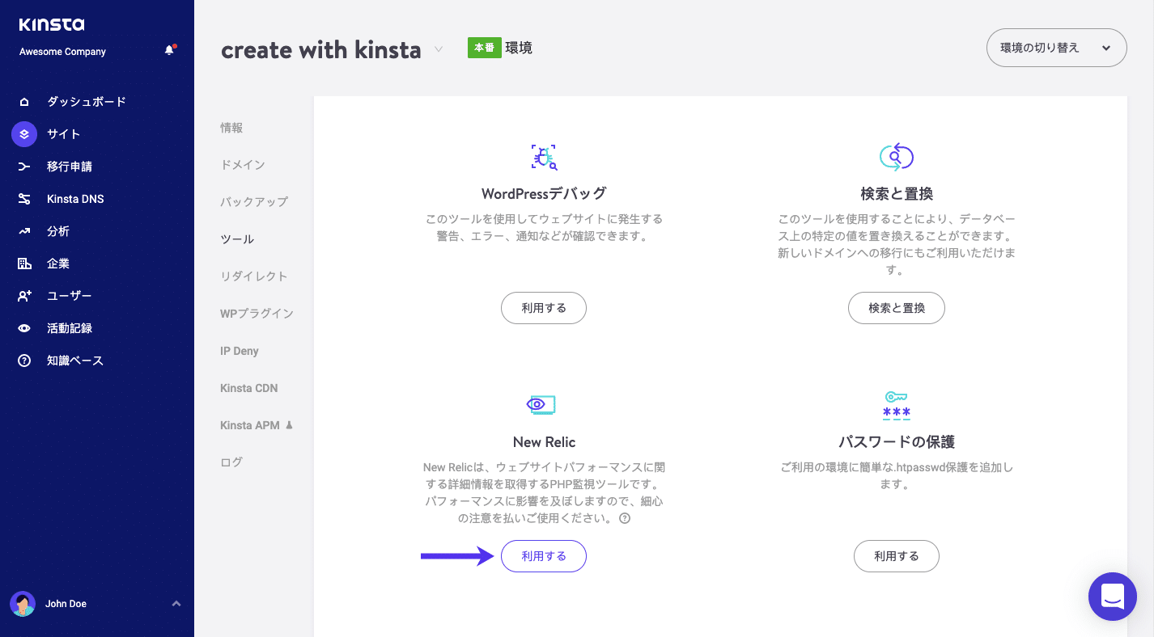Expand the site name chevron
This screenshot has height=637, width=1154.
tap(439, 49)
